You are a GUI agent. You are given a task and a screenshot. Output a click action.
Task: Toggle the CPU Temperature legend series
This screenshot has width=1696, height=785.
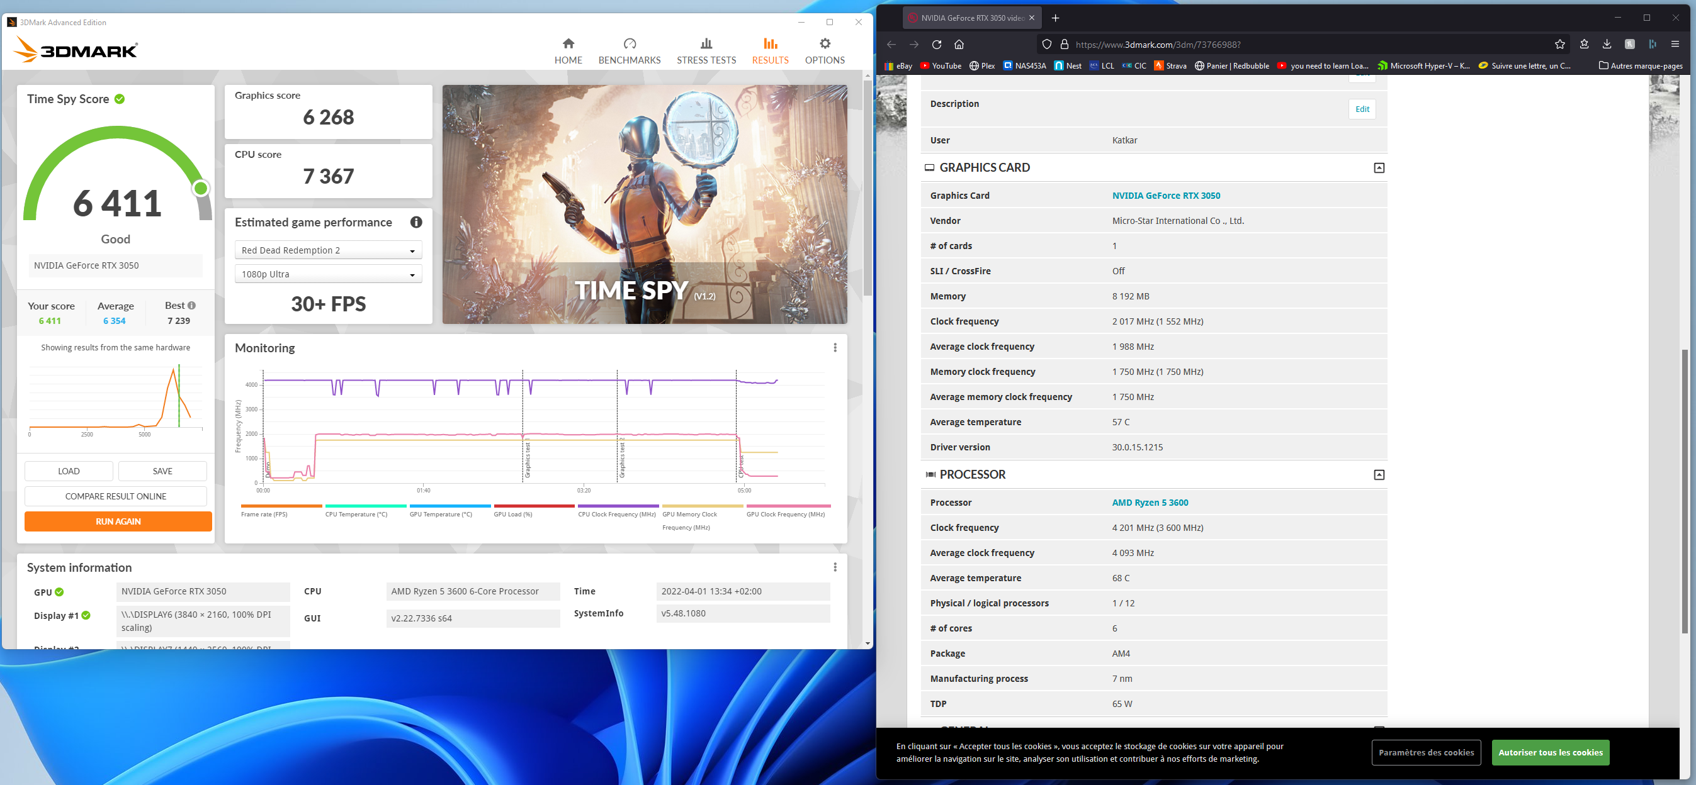coord(365,511)
